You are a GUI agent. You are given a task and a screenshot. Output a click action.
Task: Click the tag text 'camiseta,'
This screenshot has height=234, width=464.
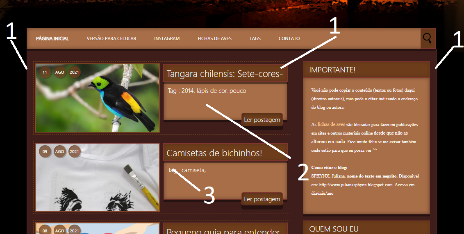tap(193, 170)
